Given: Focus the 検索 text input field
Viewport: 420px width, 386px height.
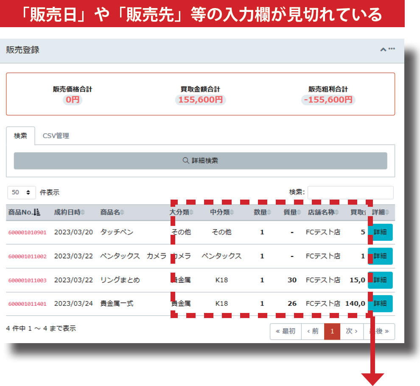Looking at the screenshot, I should [350, 192].
